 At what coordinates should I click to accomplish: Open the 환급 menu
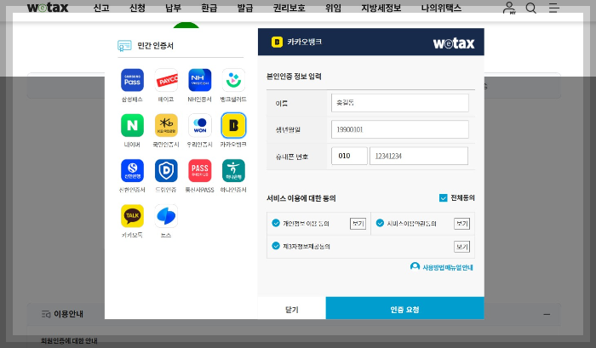point(209,8)
